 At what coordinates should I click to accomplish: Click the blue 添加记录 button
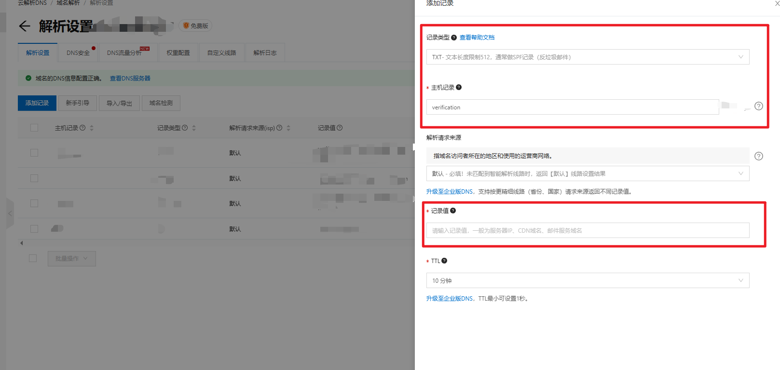[37, 103]
